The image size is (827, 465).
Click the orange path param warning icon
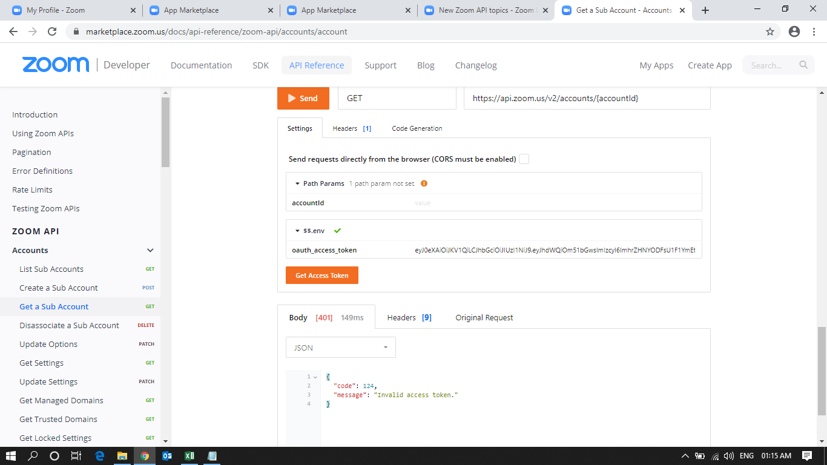coord(424,183)
